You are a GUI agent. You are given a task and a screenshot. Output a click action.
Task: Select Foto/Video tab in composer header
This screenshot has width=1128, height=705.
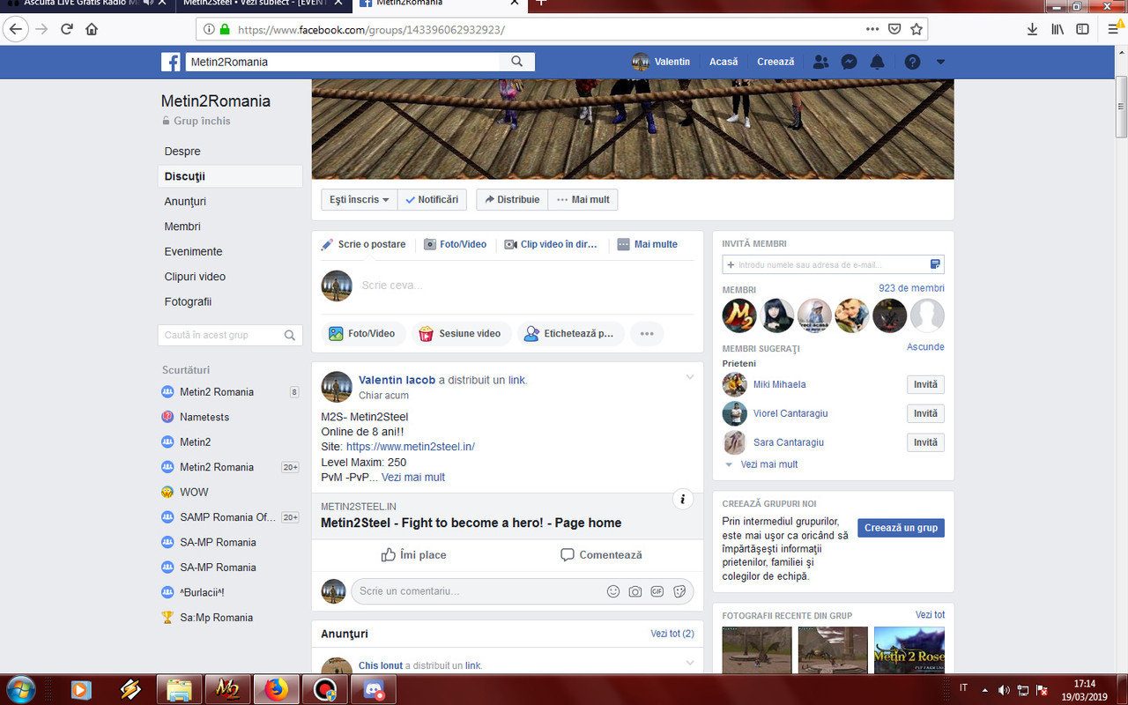point(455,244)
